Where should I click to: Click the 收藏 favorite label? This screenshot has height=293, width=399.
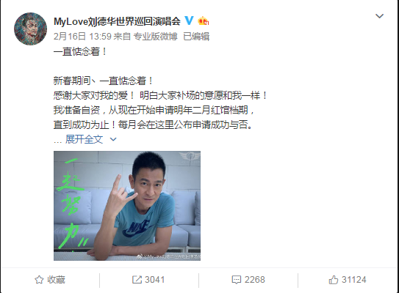pyautogui.click(x=56, y=280)
